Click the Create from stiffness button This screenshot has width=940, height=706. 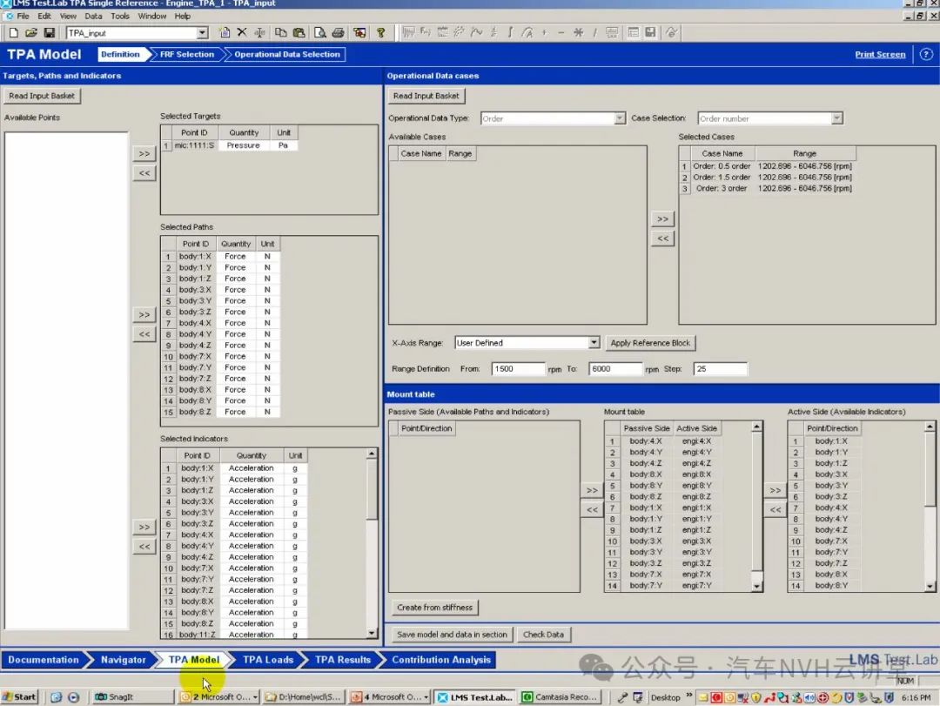[435, 608]
